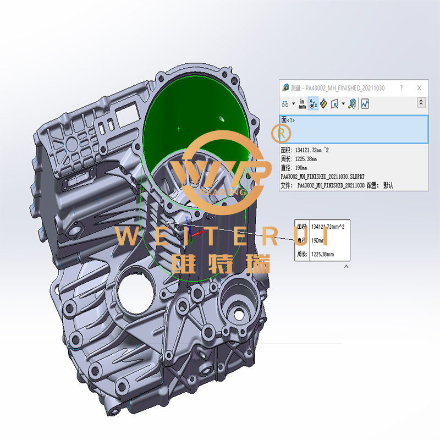The width and height of the screenshot is (440, 440).
Task: Select the 面<1> entry in selection box
Action: 288,120
